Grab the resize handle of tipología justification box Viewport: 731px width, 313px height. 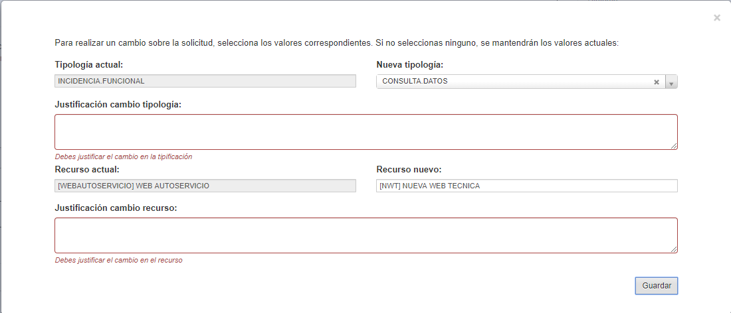[674, 146]
